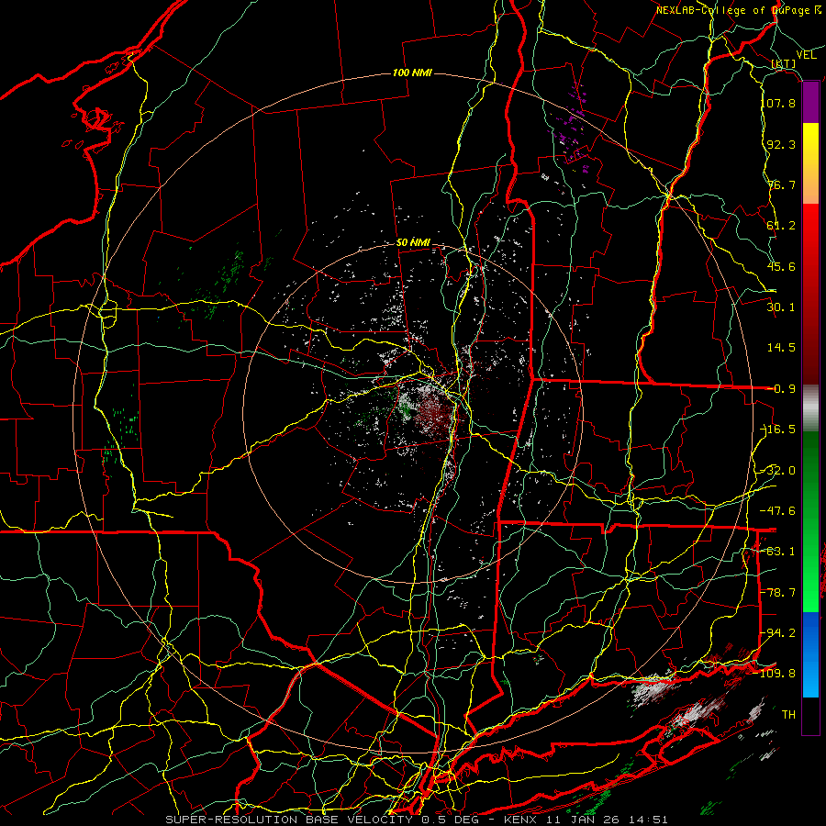The image size is (826, 826).
Task: Select the -32.0 value on velocity scale
Action: point(777,471)
